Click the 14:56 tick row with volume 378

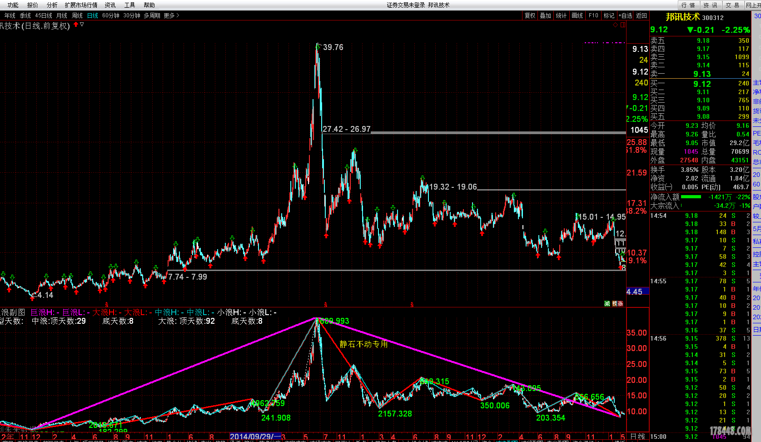pos(700,338)
